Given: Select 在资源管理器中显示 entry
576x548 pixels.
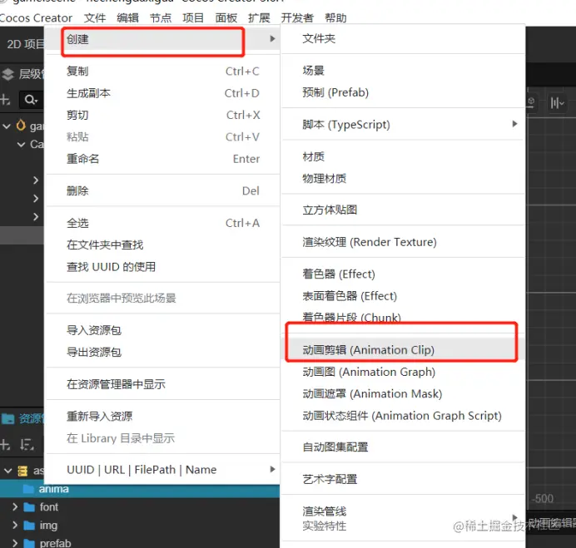Looking at the screenshot, I should tap(163, 384).
